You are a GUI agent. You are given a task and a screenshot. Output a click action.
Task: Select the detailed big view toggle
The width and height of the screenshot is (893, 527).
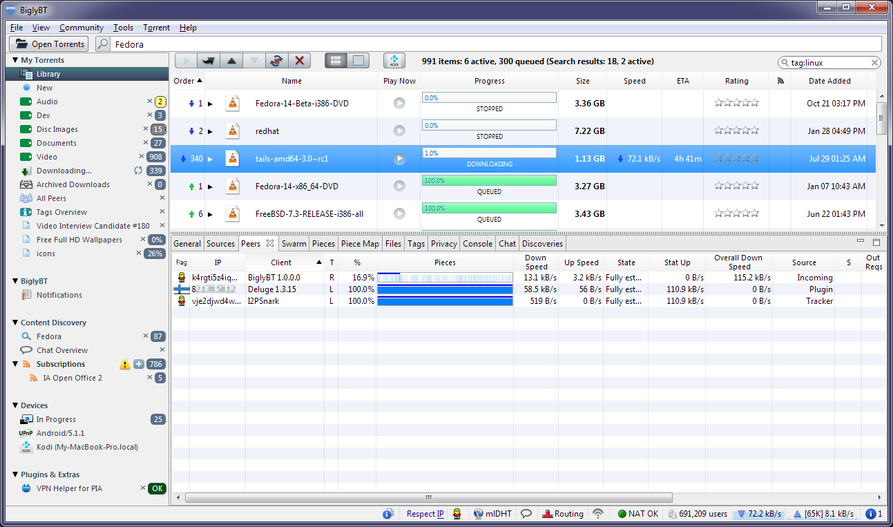(x=336, y=61)
